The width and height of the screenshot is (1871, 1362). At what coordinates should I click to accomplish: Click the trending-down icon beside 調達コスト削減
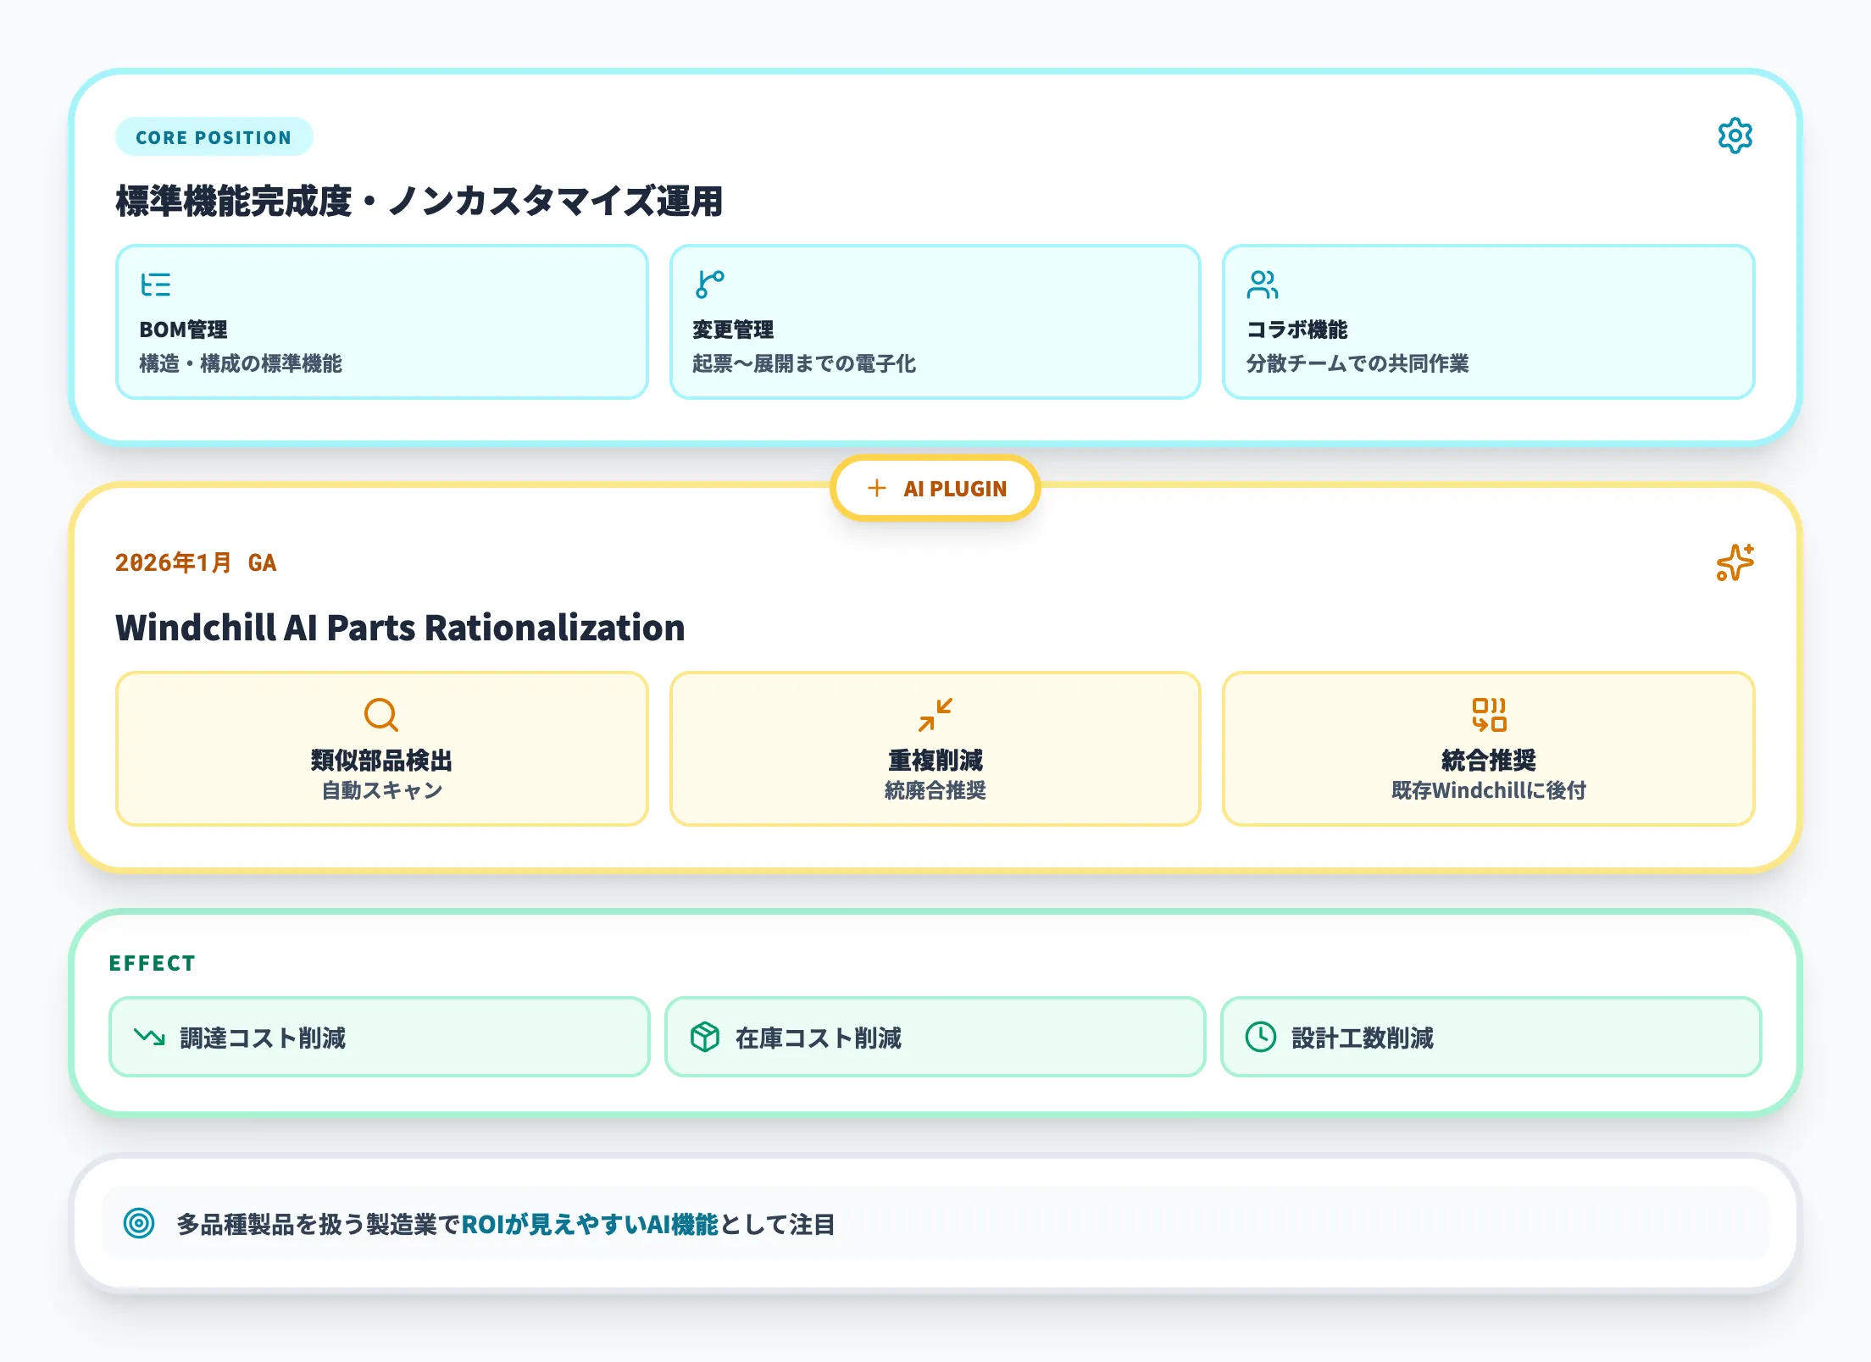coord(149,1037)
